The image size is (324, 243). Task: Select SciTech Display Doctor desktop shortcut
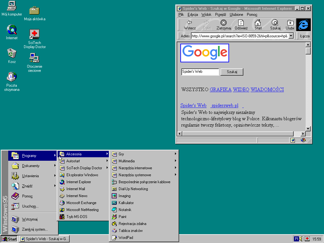click(34, 39)
